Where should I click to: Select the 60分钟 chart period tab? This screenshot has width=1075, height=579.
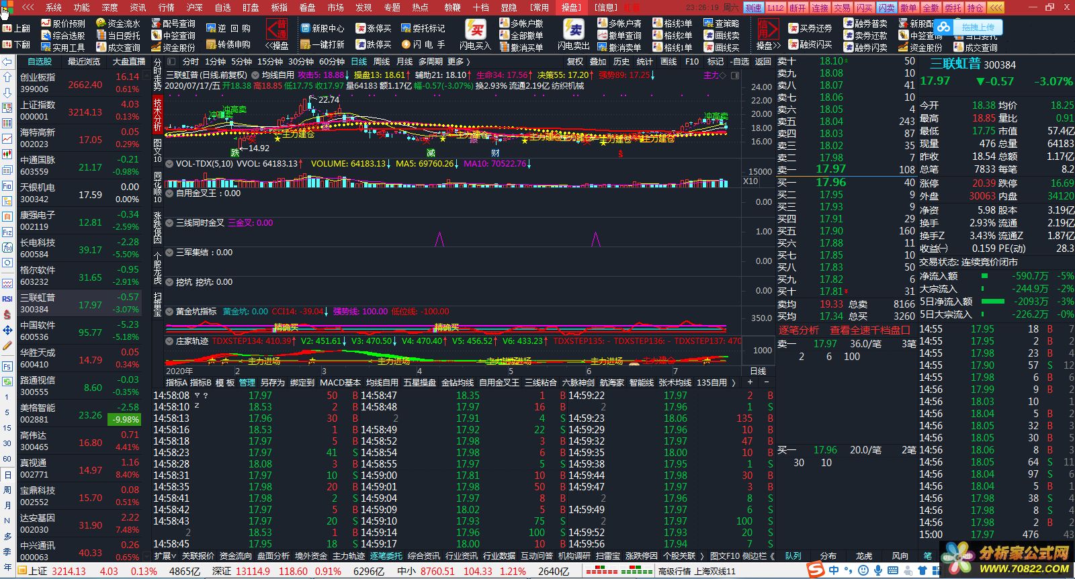(331, 61)
